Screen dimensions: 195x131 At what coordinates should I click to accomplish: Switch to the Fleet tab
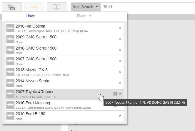pos(81,16)
